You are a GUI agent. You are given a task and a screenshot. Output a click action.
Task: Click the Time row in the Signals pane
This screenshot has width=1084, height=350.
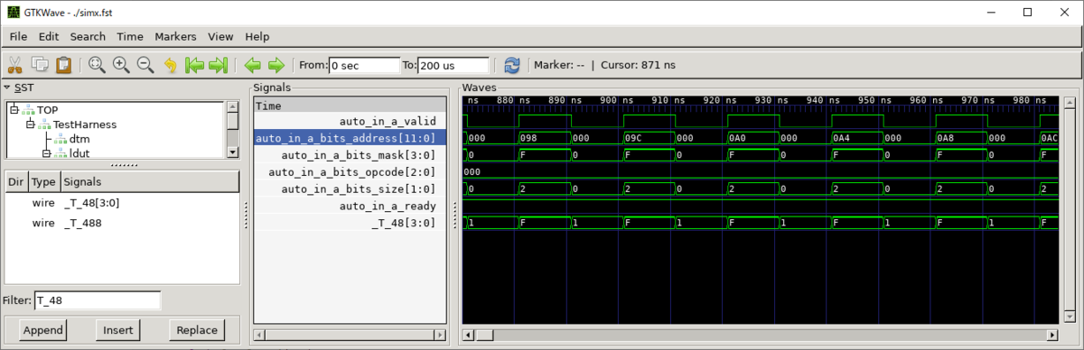point(350,106)
